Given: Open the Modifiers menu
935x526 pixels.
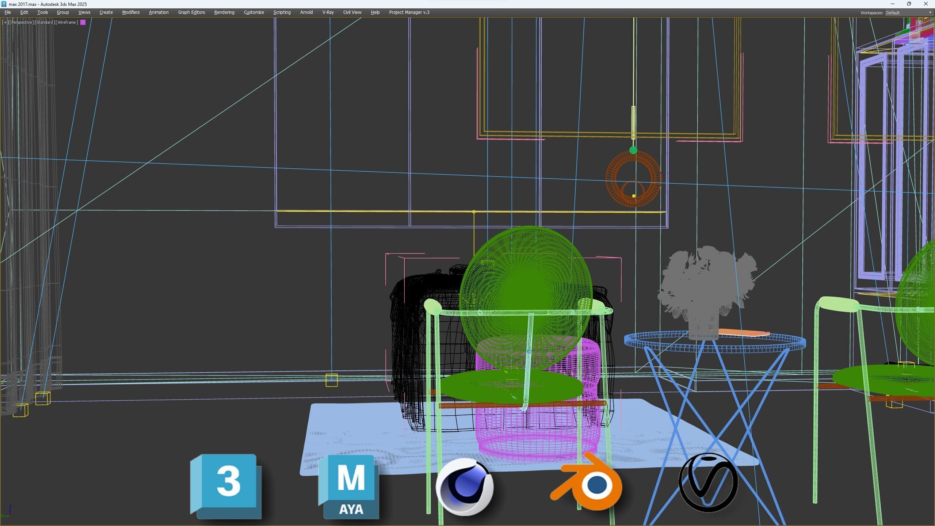Looking at the screenshot, I should tap(131, 12).
